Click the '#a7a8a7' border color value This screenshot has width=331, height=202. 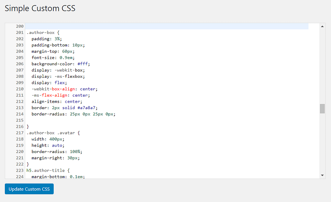(x=86, y=108)
